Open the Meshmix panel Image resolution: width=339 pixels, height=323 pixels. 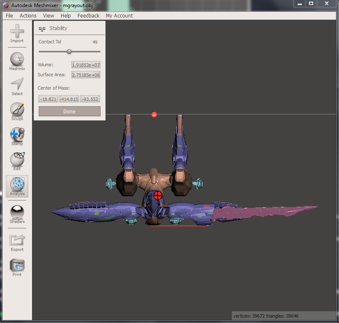pos(17,61)
